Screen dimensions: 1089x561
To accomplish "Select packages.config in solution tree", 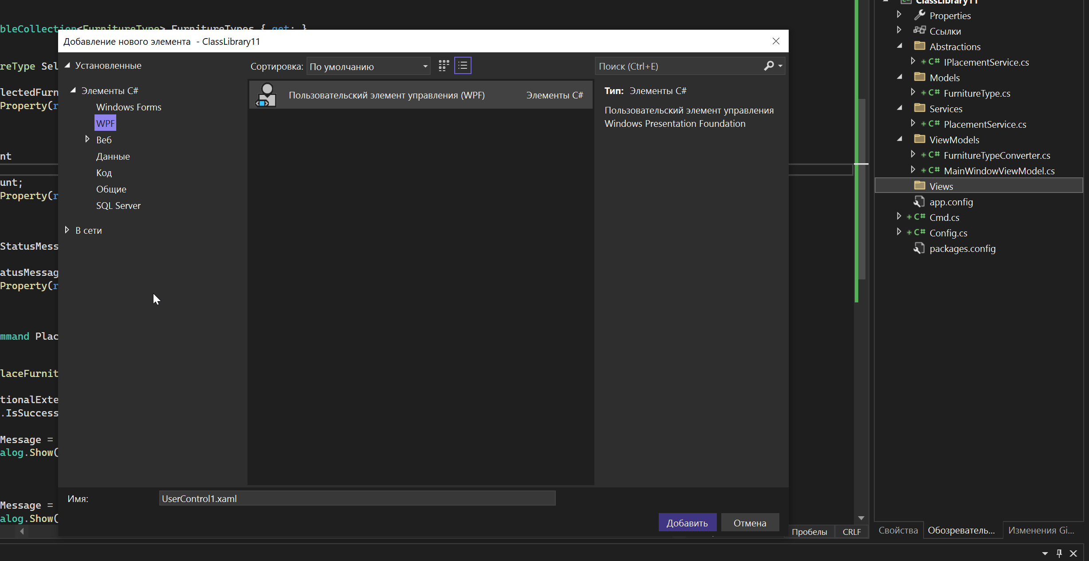I will point(962,249).
